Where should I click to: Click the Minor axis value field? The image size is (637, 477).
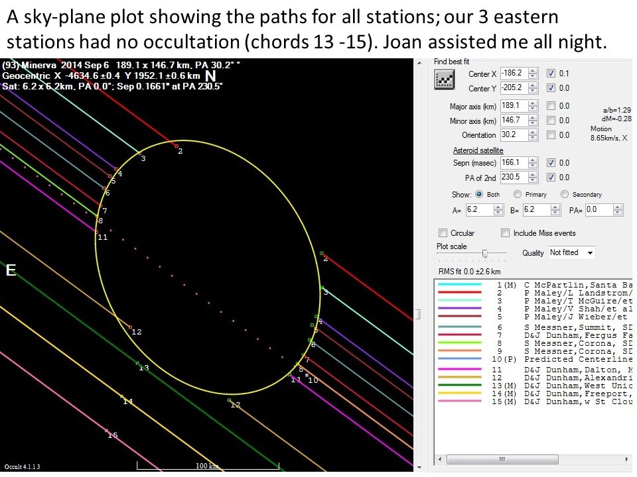[514, 121]
